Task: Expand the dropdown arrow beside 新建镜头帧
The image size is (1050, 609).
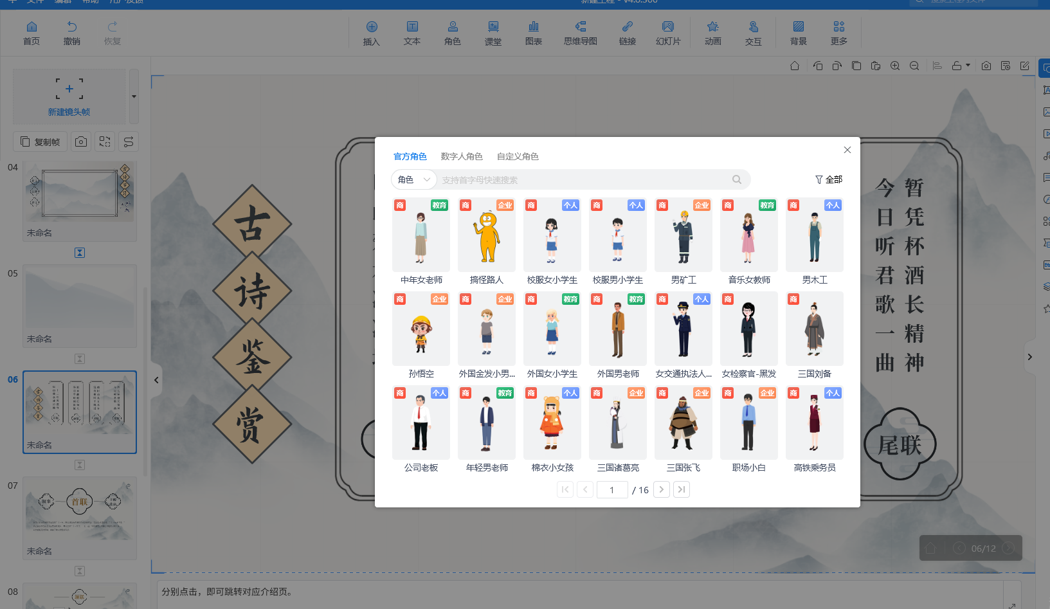Action: pyautogui.click(x=134, y=96)
